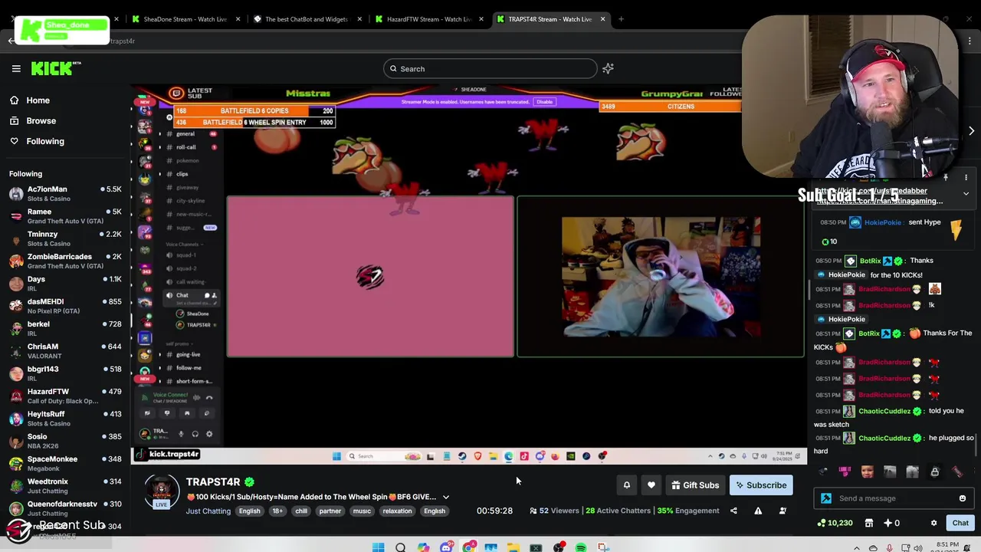Click the close button on TRAPST4R tab
The width and height of the screenshot is (981, 552).
(602, 19)
